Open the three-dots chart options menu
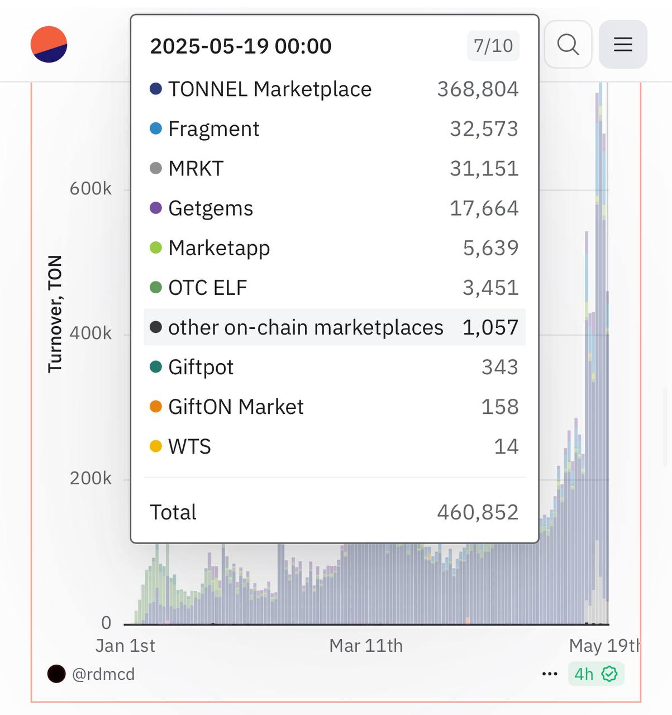This screenshot has height=715, width=672. (550, 674)
